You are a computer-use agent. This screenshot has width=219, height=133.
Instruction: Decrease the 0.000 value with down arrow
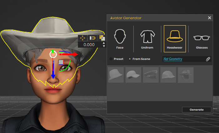tap(104, 46)
